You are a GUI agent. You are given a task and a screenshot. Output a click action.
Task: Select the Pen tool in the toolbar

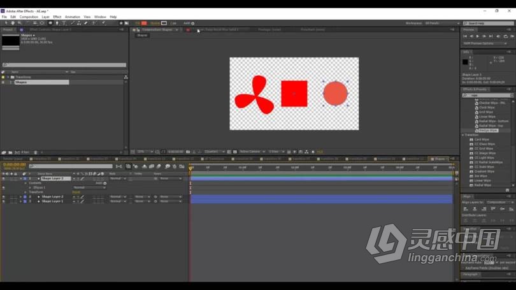pos(57,23)
